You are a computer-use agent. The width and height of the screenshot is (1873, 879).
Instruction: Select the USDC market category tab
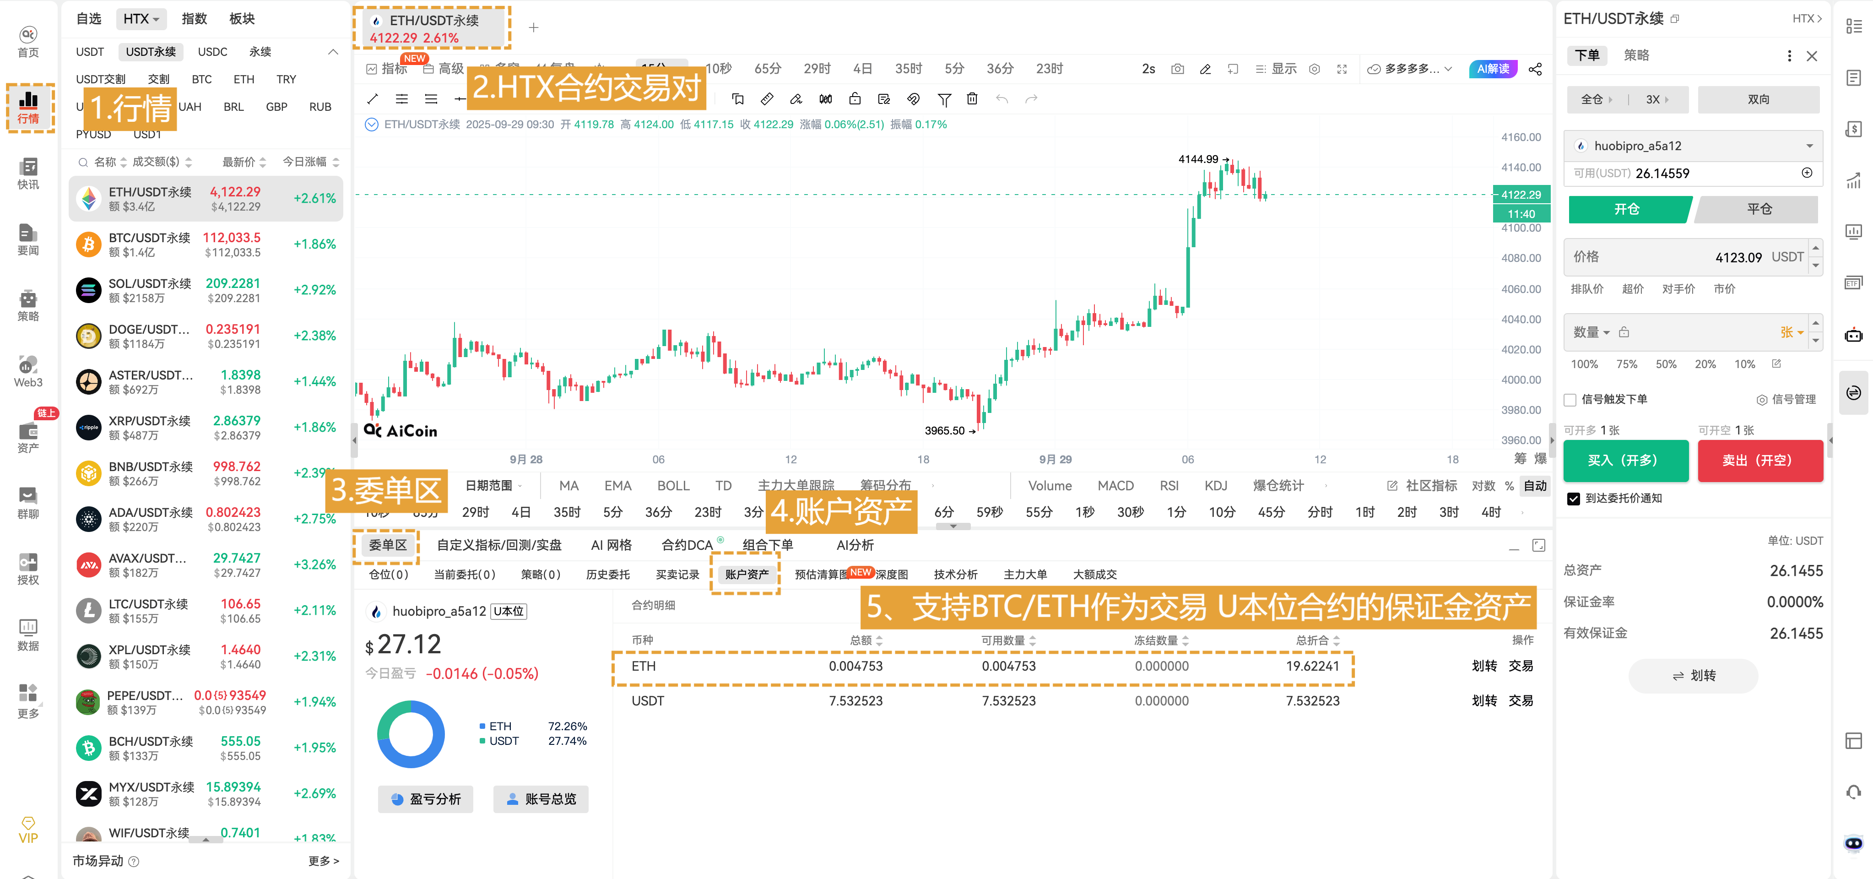coord(212,52)
